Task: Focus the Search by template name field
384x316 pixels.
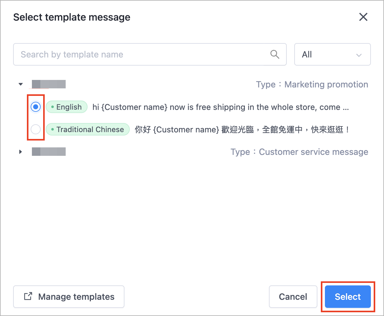Action: pos(150,54)
